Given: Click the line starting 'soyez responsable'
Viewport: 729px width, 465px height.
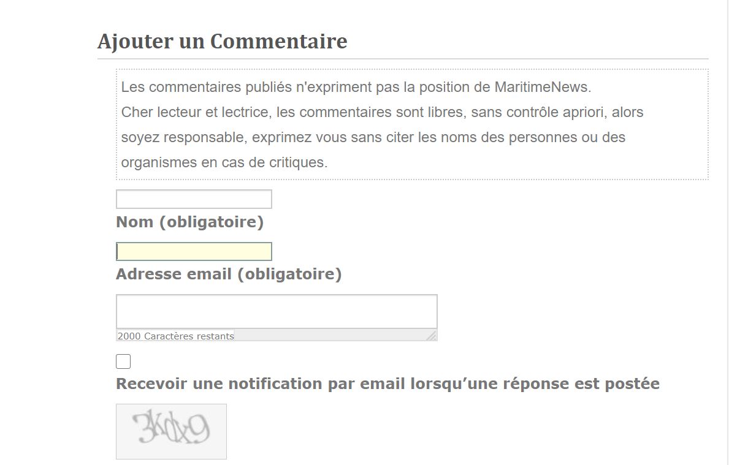Looking at the screenshot, I should 373,137.
